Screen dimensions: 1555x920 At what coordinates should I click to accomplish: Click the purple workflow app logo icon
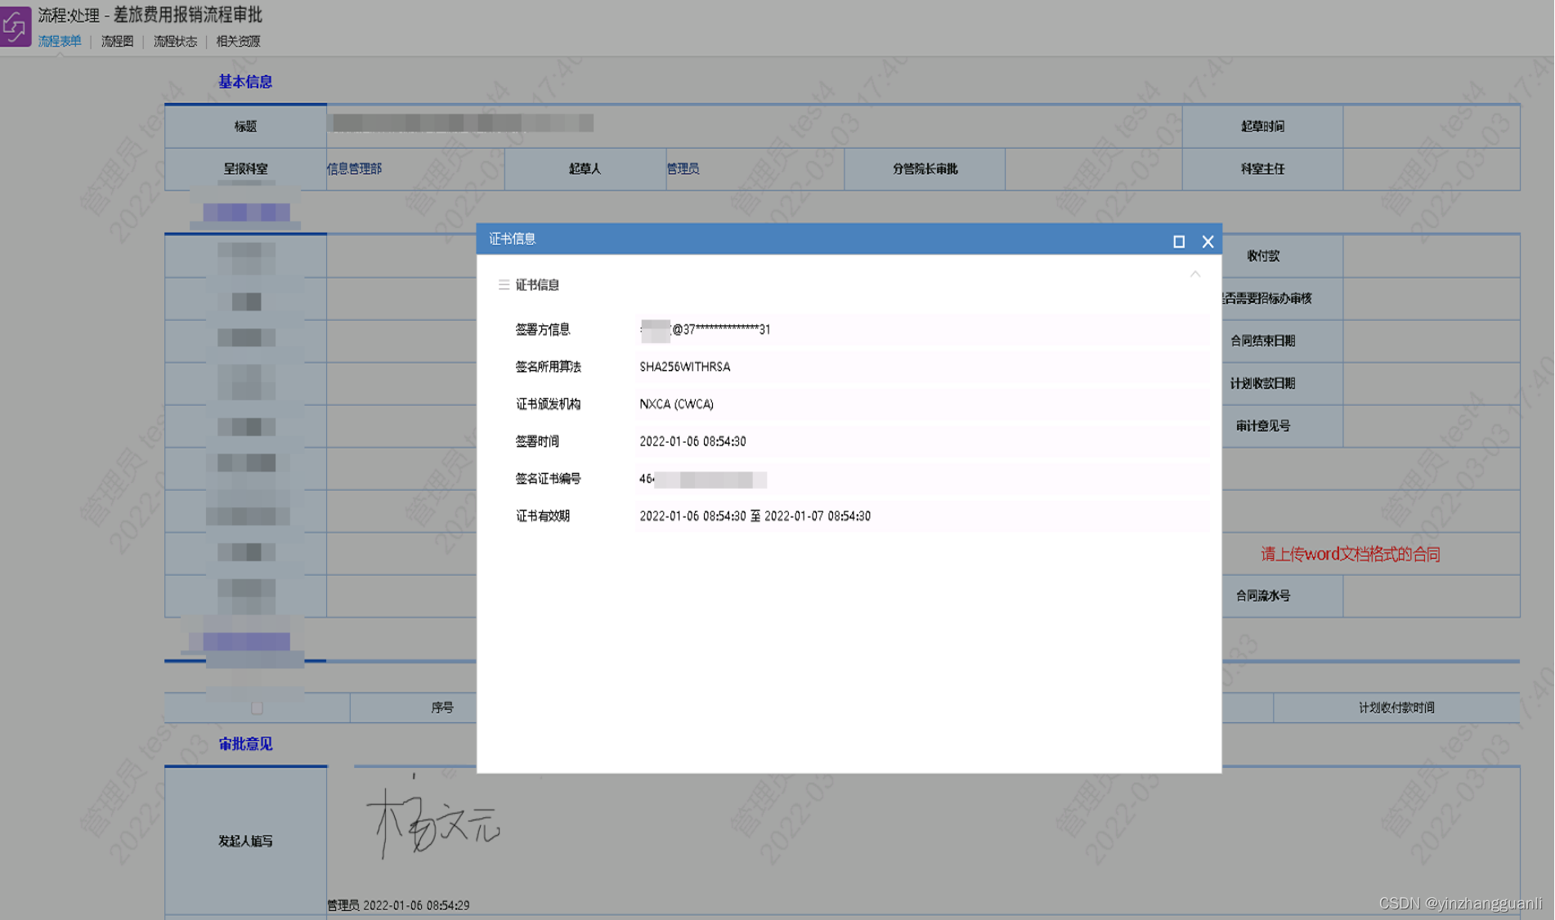[x=16, y=25]
